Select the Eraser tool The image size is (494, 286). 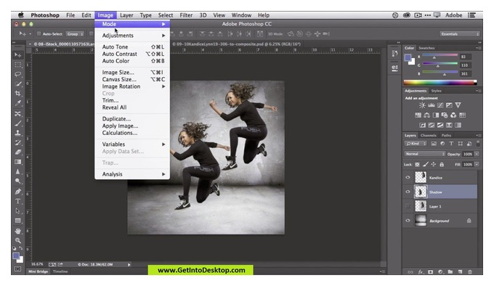pos(18,152)
